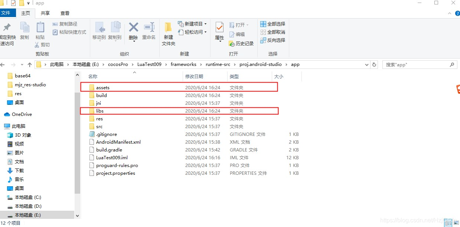Click Select none command
460x227 pixels.
coord(273,32)
